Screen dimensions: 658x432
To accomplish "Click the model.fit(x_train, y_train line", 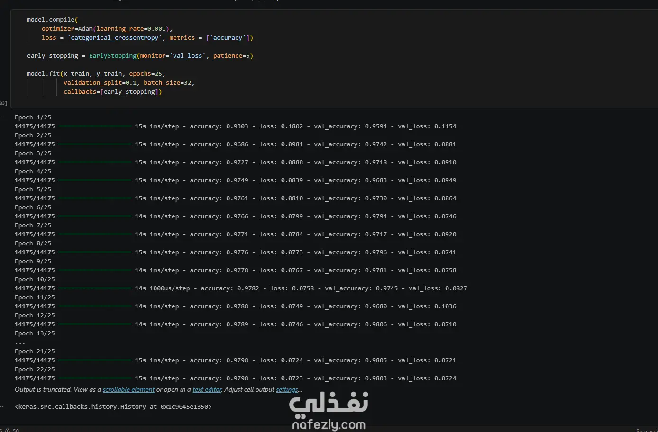I will click(x=96, y=74).
